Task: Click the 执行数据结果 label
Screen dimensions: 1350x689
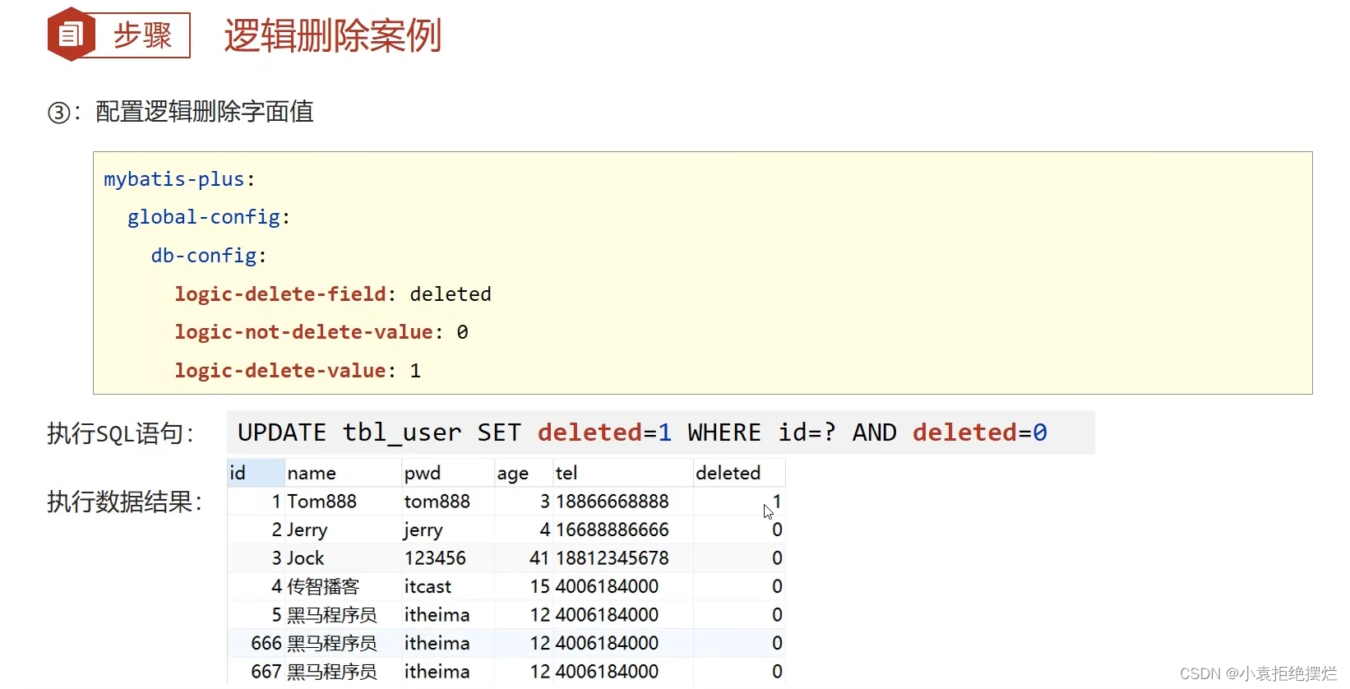Action: [125, 502]
